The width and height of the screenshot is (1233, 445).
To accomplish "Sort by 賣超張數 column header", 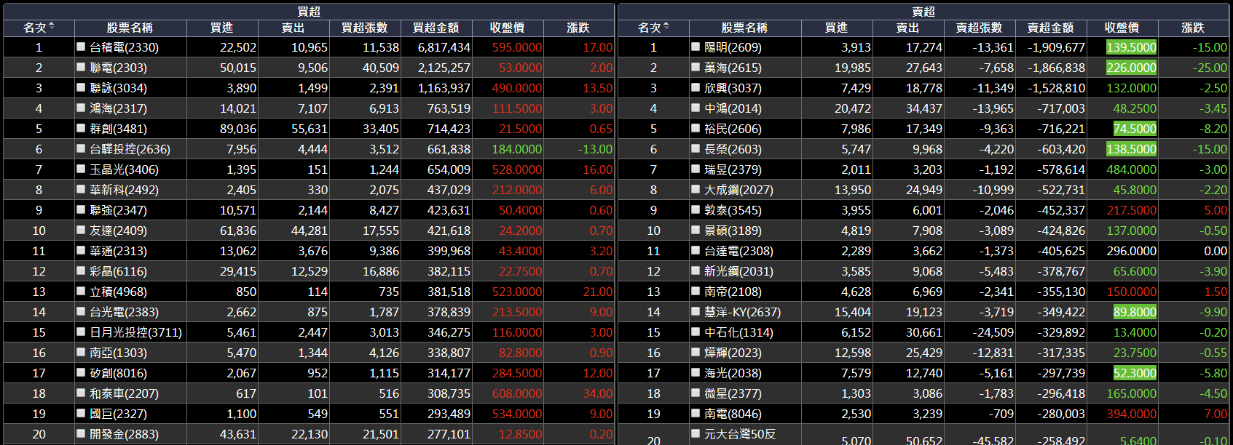I will pos(979,28).
